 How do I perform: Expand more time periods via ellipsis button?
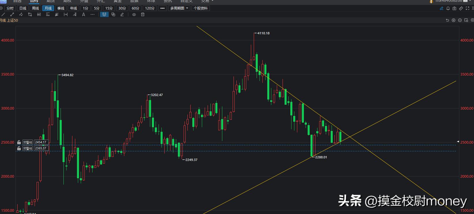pos(162,8)
